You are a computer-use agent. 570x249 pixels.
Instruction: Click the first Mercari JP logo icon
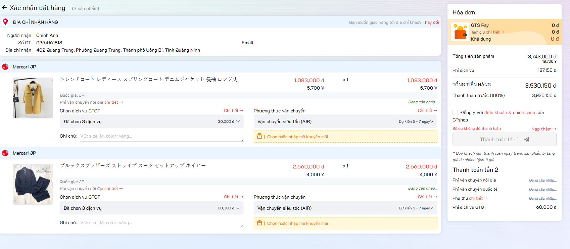pyautogui.click(x=5, y=67)
